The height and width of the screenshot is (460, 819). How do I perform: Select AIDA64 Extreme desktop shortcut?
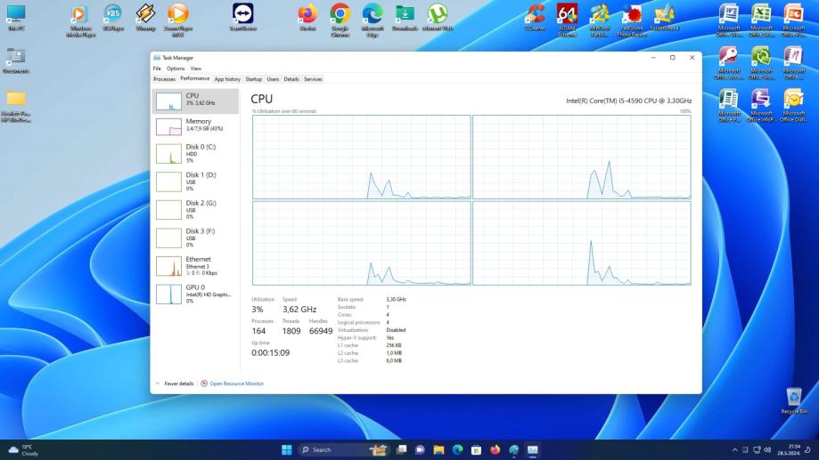568,20
